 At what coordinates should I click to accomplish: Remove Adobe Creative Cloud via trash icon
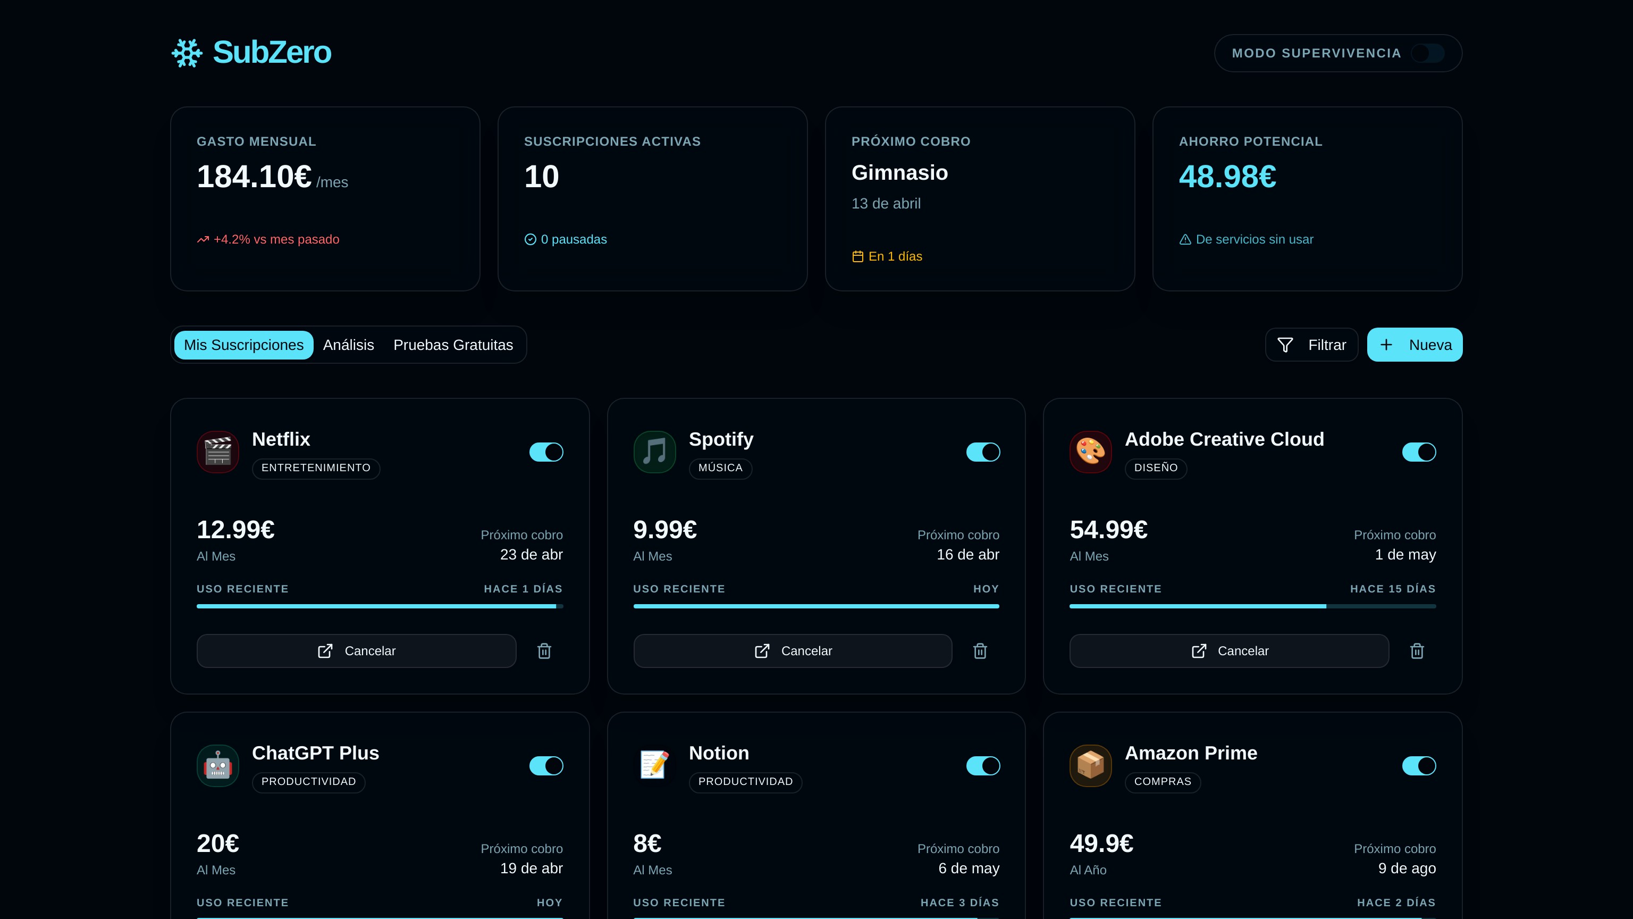point(1417,651)
